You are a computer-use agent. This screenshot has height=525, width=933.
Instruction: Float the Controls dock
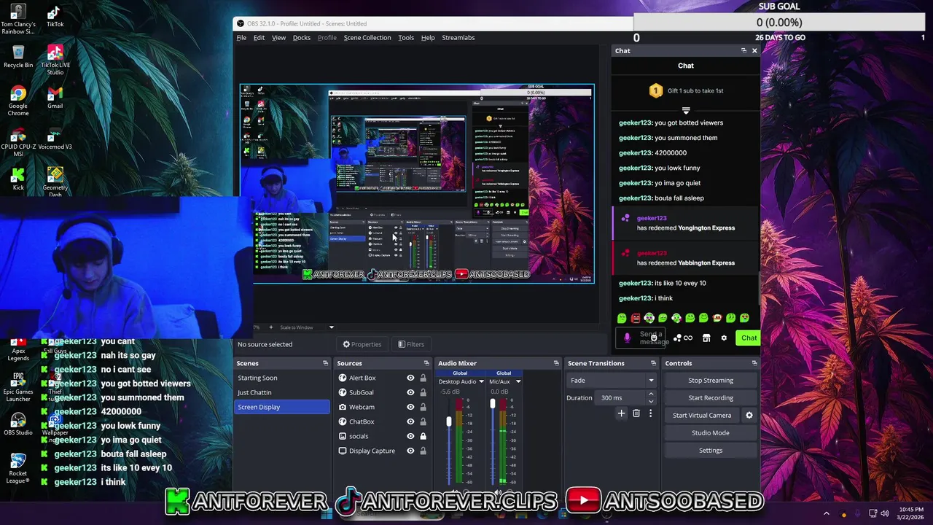tap(754, 363)
